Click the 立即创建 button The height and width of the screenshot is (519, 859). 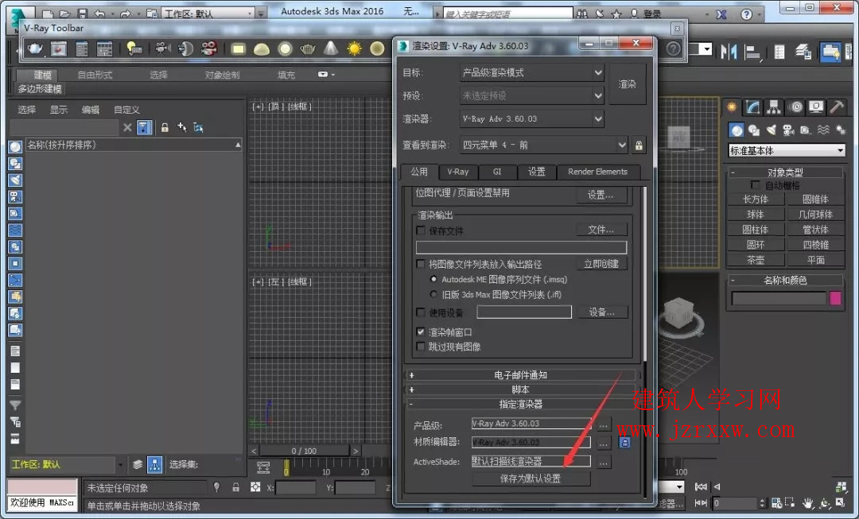click(601, 264)
